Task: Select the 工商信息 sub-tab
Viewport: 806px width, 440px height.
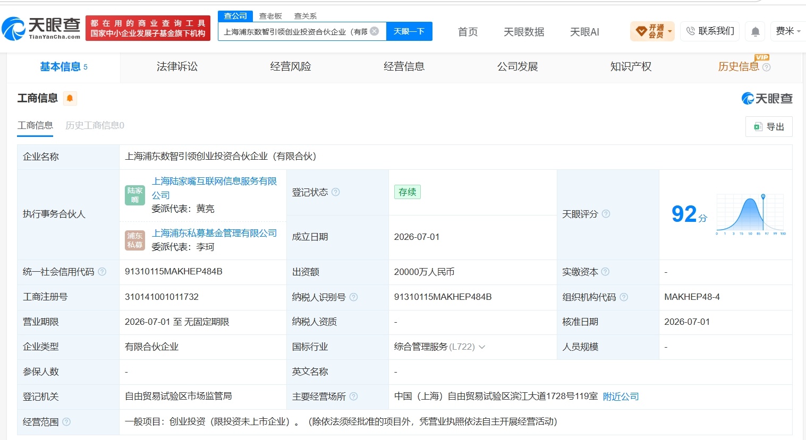Action: 35,125
